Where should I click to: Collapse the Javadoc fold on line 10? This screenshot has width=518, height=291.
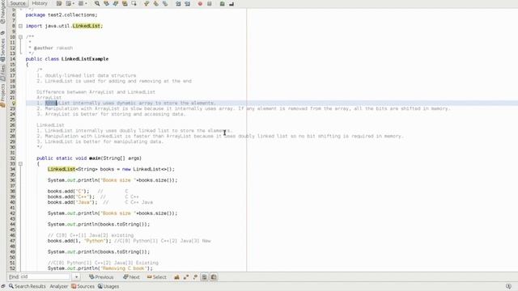point(20,37)
